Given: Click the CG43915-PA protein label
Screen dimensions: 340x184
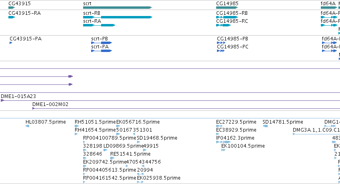Looking at the screenshot, I should coord(26,39).
